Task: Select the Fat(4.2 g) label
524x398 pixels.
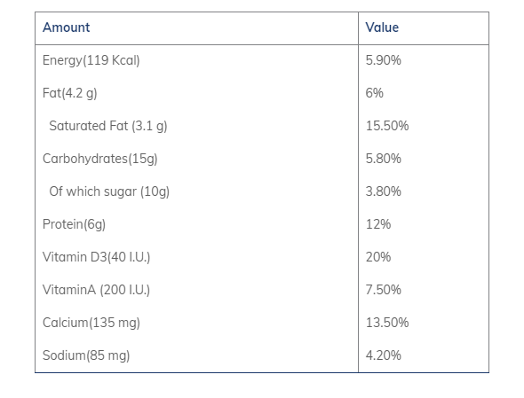Action: pos(70,93)
